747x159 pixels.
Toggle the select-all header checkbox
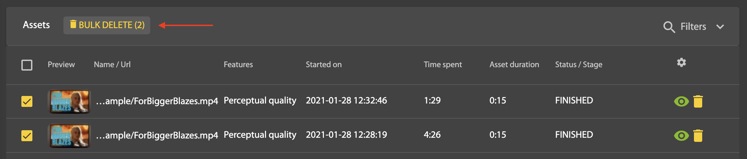pos(27,65)
